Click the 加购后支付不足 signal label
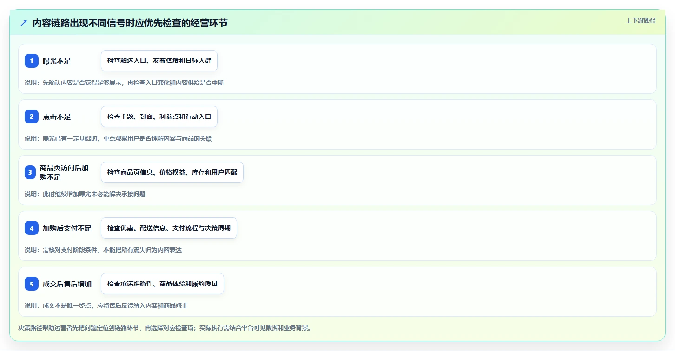Screen dimensions: 675x351 click(x=67, y=228)
